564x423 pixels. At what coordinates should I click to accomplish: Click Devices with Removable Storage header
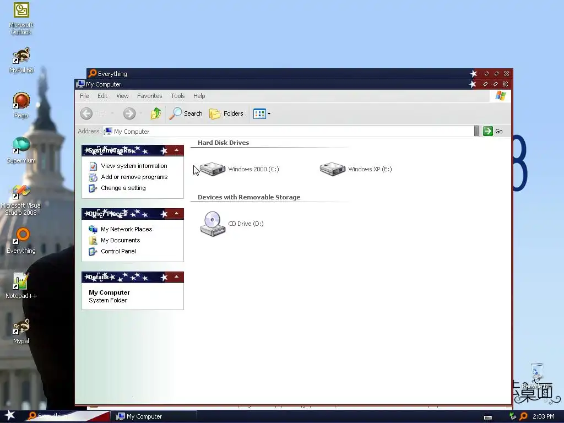pos(249,198)
